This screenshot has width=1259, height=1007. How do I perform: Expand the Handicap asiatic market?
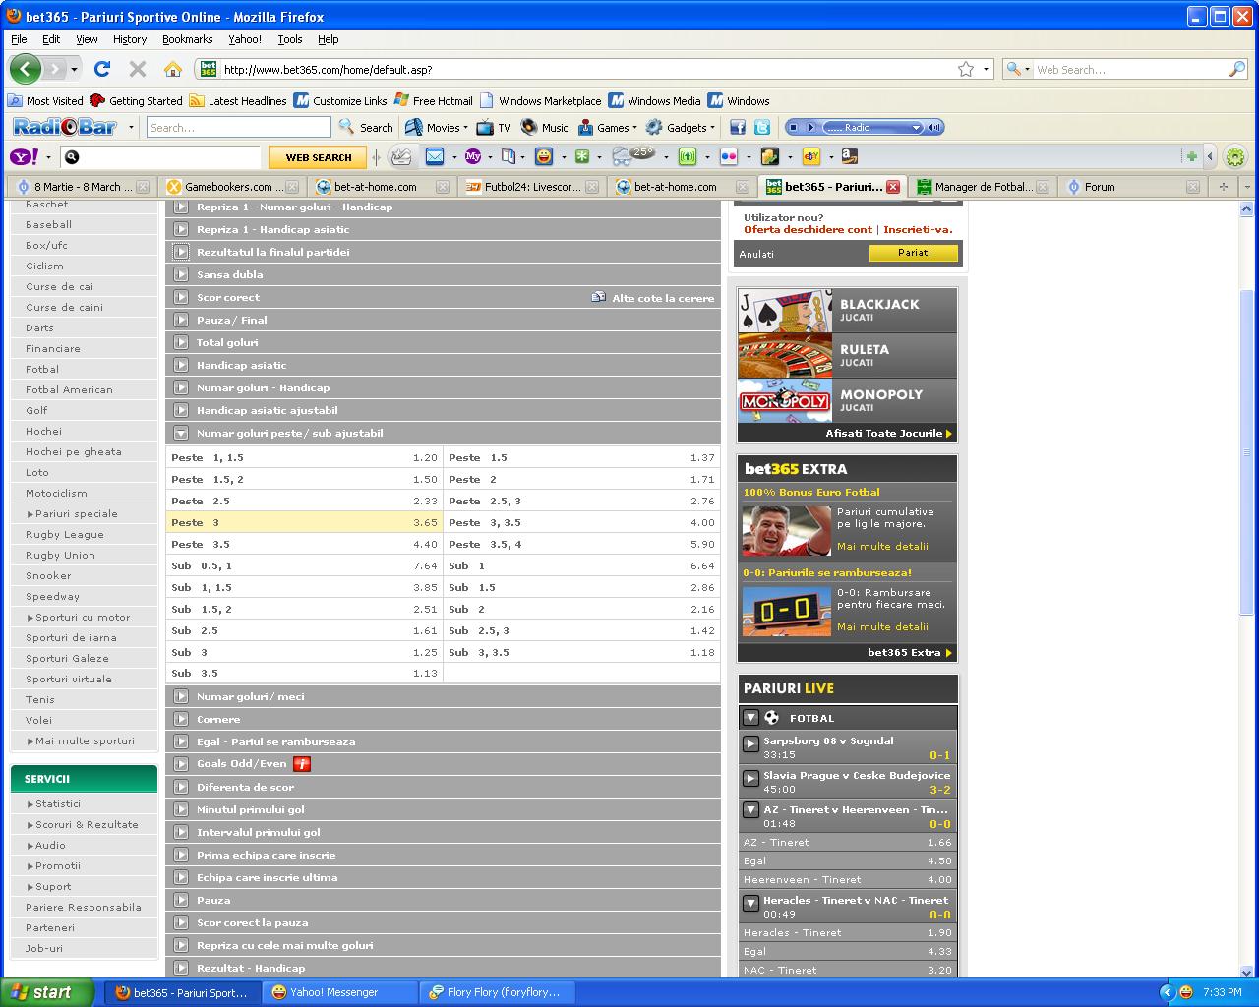[181, 365]
